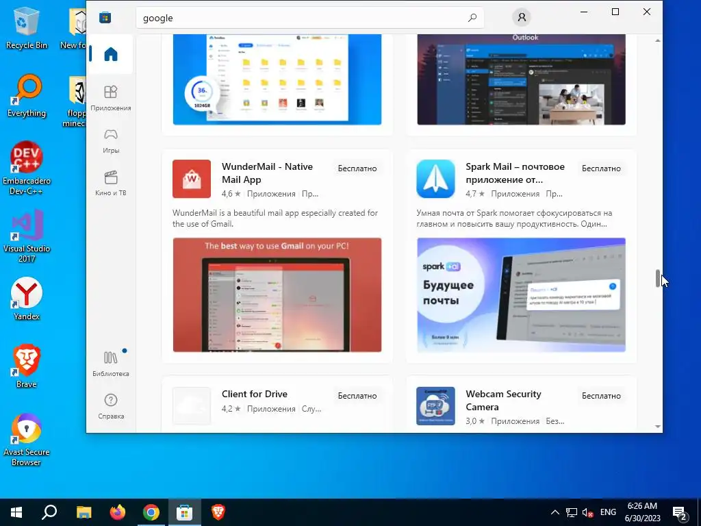The image size is (701, 526).
Task: Open the Библиотека library
Action: point(110,364)
